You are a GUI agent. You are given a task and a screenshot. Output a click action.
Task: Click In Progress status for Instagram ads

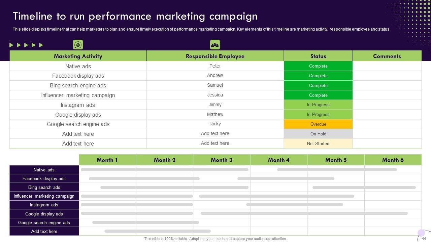318,105
